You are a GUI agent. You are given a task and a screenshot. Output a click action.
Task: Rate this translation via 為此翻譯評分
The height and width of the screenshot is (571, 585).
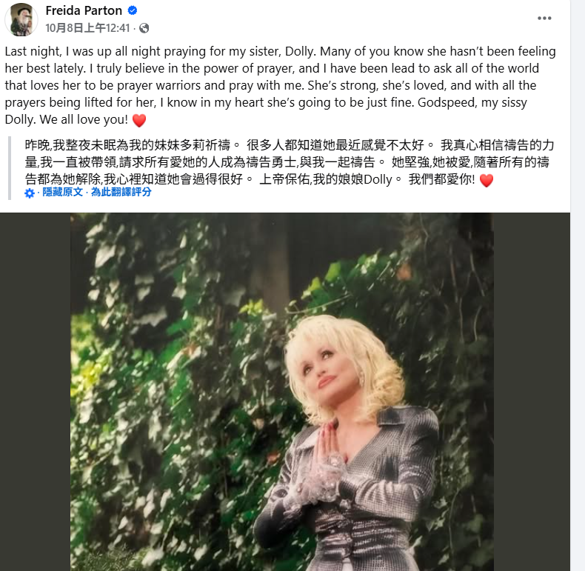click(121, 193)
